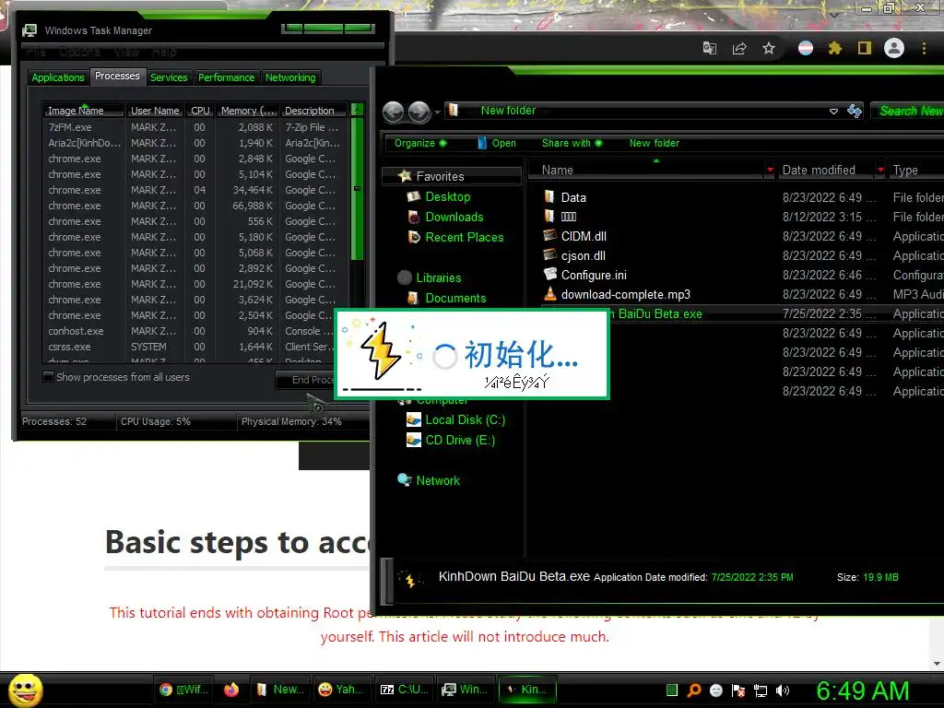Toggle the Chrome side panel icon
Viewport: 944px width, 708px height.
coord(865,48)
